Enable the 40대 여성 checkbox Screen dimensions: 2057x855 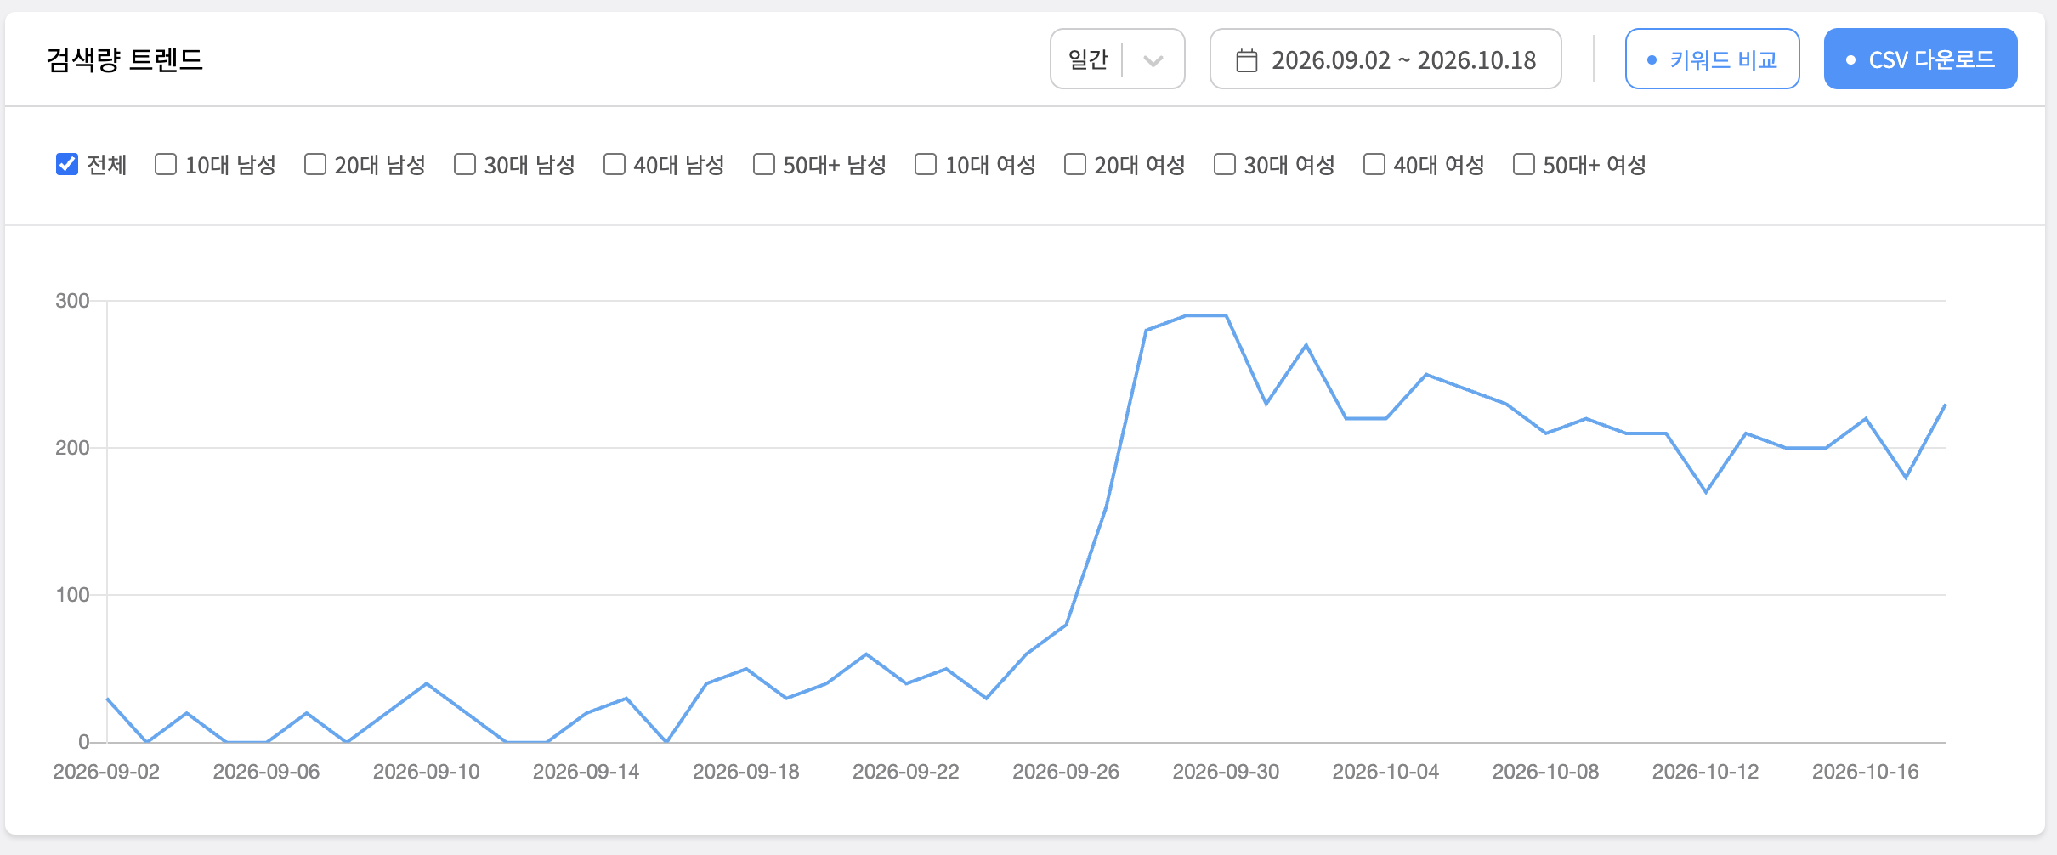tap(1374, 164)
